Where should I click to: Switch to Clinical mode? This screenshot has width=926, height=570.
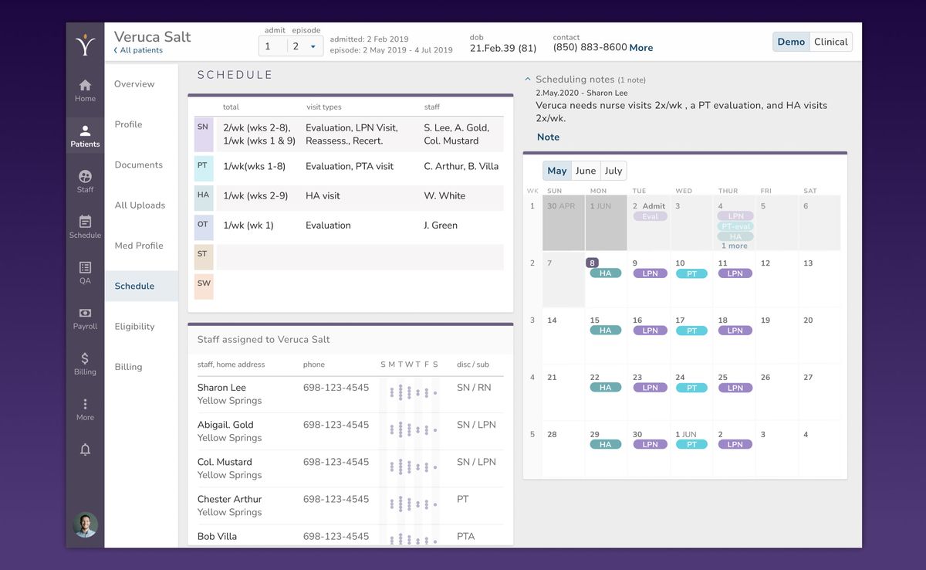pyautogui.click(x=830, y=42)
